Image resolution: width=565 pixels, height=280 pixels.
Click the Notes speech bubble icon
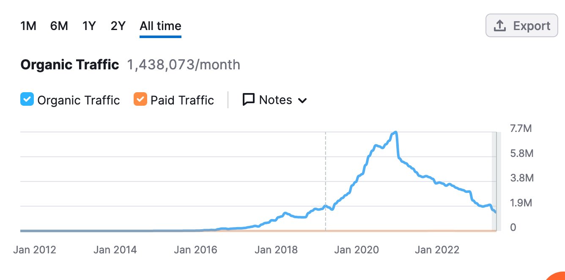pos(248,100)
